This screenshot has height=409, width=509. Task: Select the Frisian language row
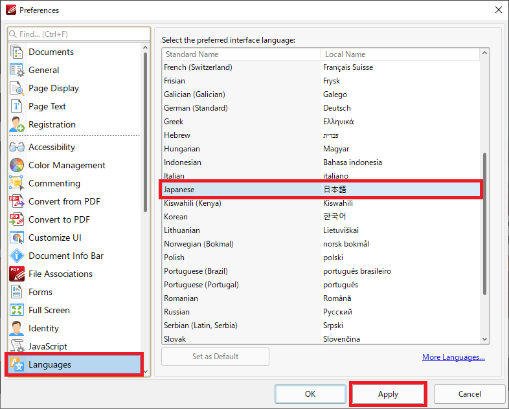(x=321, y=81)
